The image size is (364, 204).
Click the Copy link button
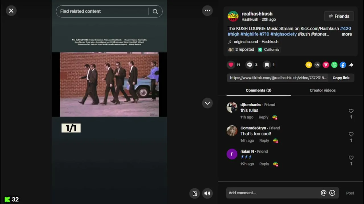click(x=341, y=78)
